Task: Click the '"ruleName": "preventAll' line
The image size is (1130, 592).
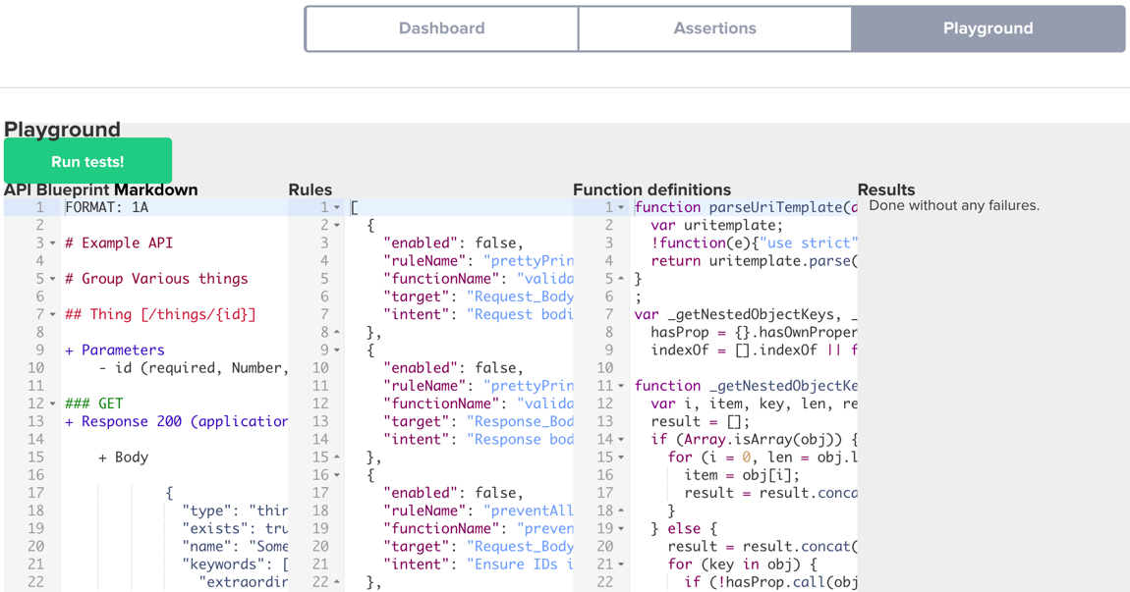Action: pos(479,511)
